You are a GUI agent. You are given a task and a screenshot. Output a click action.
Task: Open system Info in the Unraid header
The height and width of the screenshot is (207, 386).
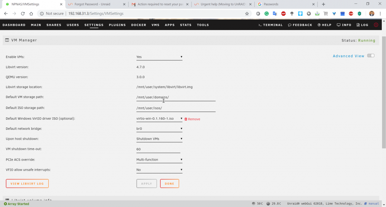pos(344,25)
